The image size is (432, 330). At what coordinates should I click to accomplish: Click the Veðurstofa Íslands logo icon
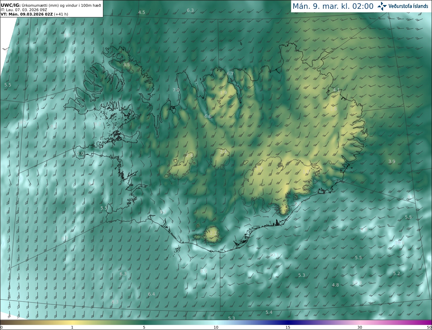point(382,6)
